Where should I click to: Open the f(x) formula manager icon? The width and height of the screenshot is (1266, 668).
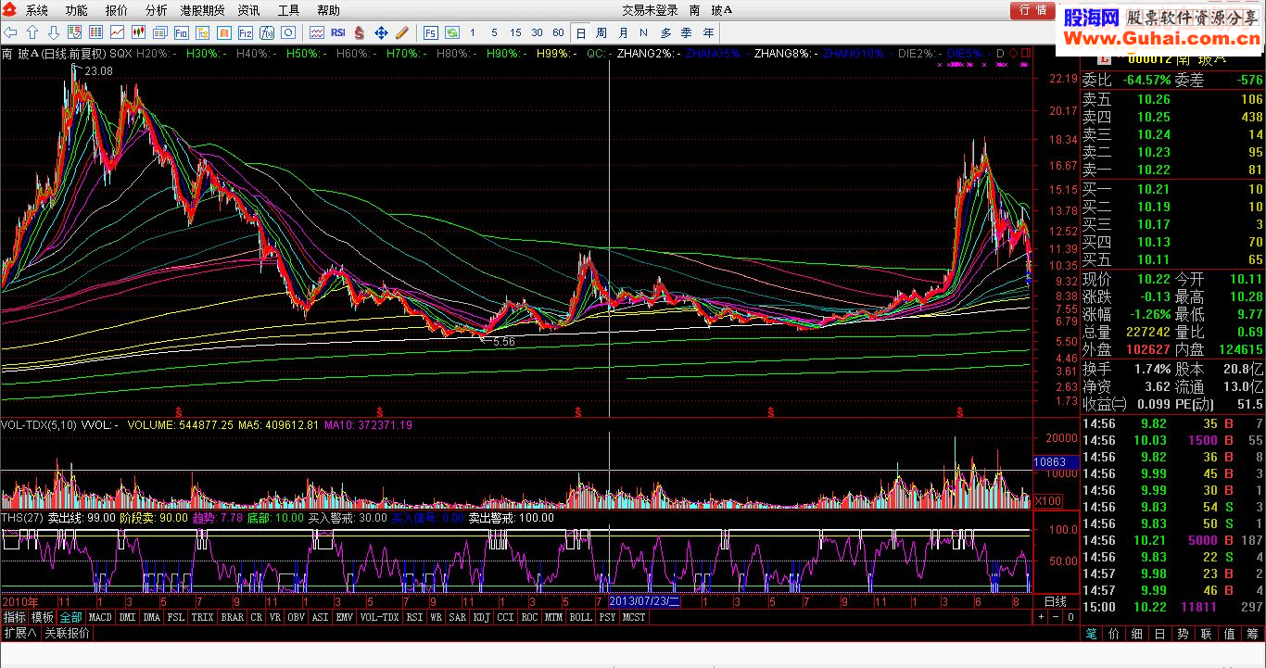click(267, 32)
